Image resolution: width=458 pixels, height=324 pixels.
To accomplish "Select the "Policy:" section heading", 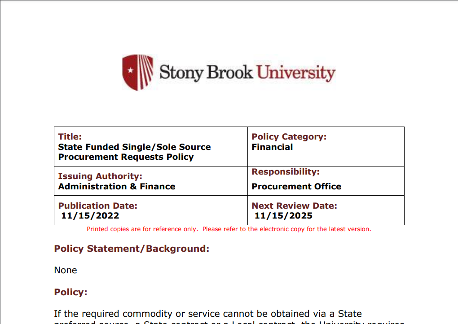I will (x=70, y=292).
